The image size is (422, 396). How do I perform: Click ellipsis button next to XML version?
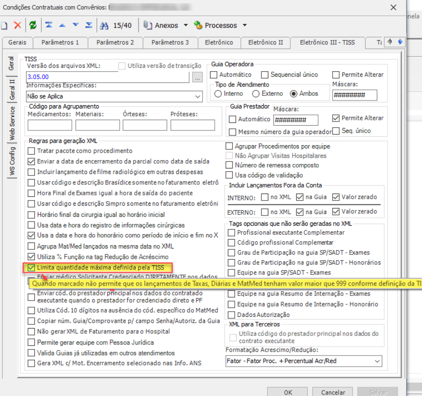[x=197, y=77]
